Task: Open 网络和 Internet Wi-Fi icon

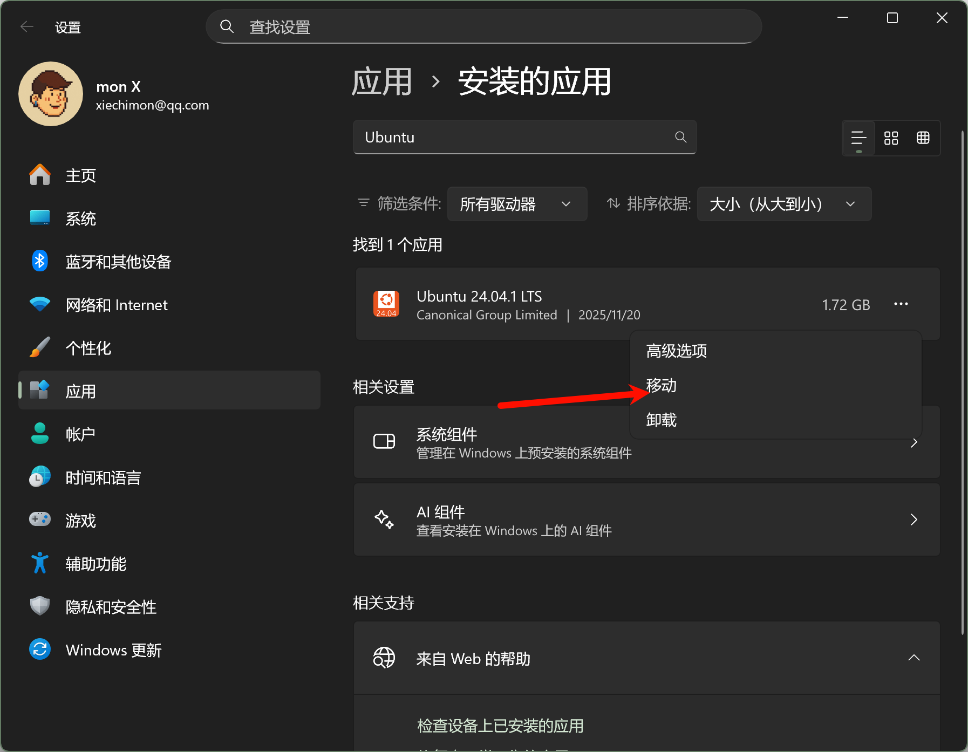Action: (x=40, y=304)
